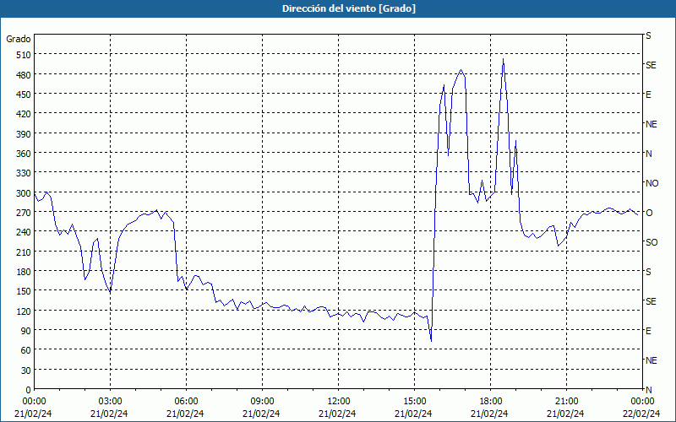
Task: Click the 480 y-axis label
Action: pos(24,75)
